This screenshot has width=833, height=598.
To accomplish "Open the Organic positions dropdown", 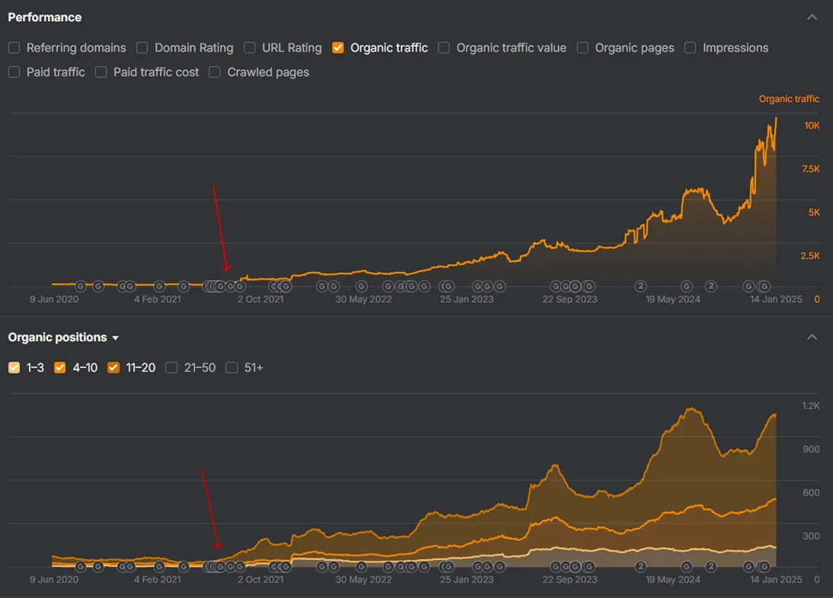I will point(116,338).
